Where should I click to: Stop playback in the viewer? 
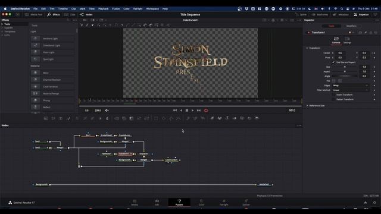(187, 111)
